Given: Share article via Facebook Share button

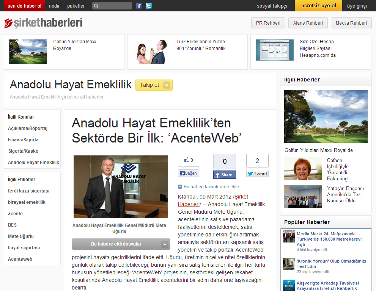Looking at the screenshot, I should pyautogui.click(x=225, y=175).
